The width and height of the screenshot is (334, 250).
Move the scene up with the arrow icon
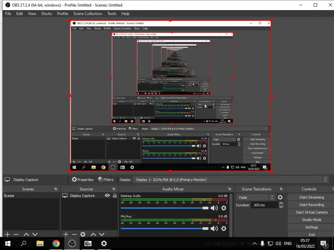tap(26, 234)
